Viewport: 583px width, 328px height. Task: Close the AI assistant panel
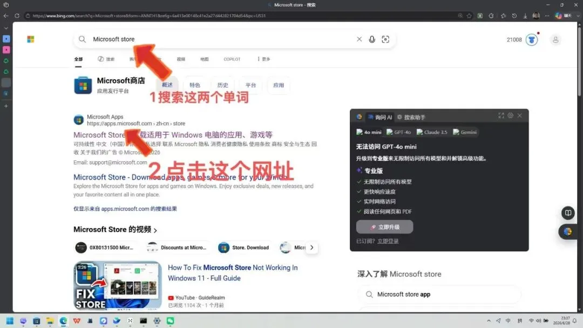click(x=520, y=115)
